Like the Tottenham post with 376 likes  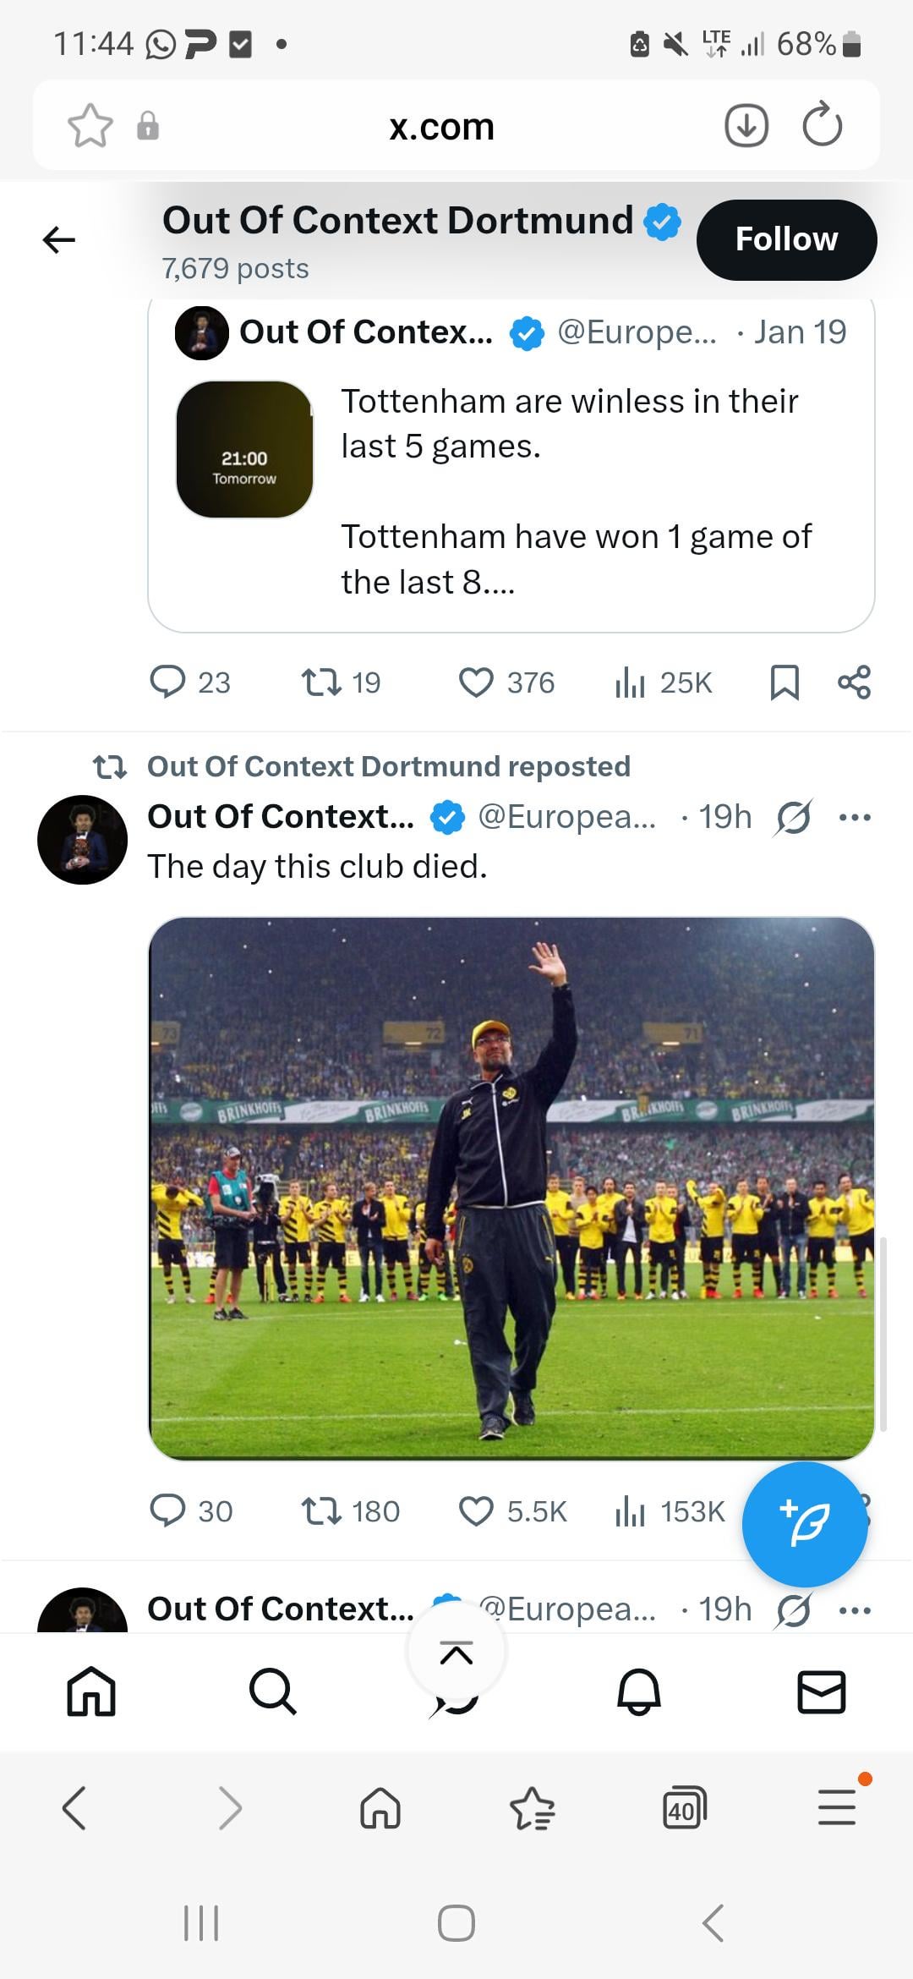pyautogui.click(x=476, y=683)
